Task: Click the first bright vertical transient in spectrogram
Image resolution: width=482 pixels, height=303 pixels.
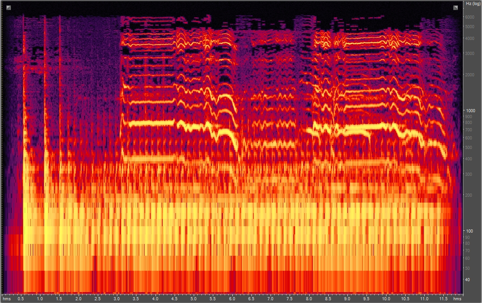Action: [24, 136]
